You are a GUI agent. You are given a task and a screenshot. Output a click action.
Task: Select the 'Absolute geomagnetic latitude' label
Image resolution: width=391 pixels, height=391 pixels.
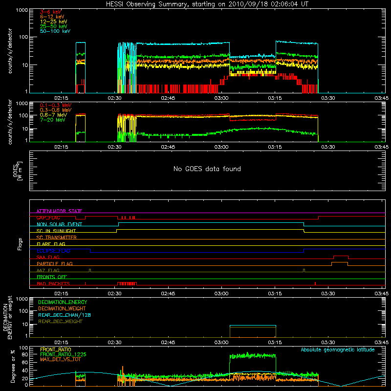(x=338, y=349)
